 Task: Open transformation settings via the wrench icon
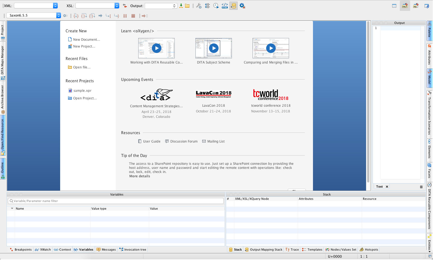click(x=199, y=6)
